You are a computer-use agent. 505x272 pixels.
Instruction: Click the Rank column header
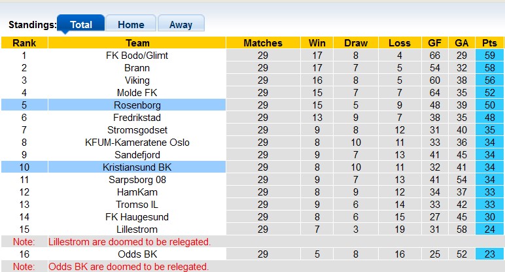point(24,43)
